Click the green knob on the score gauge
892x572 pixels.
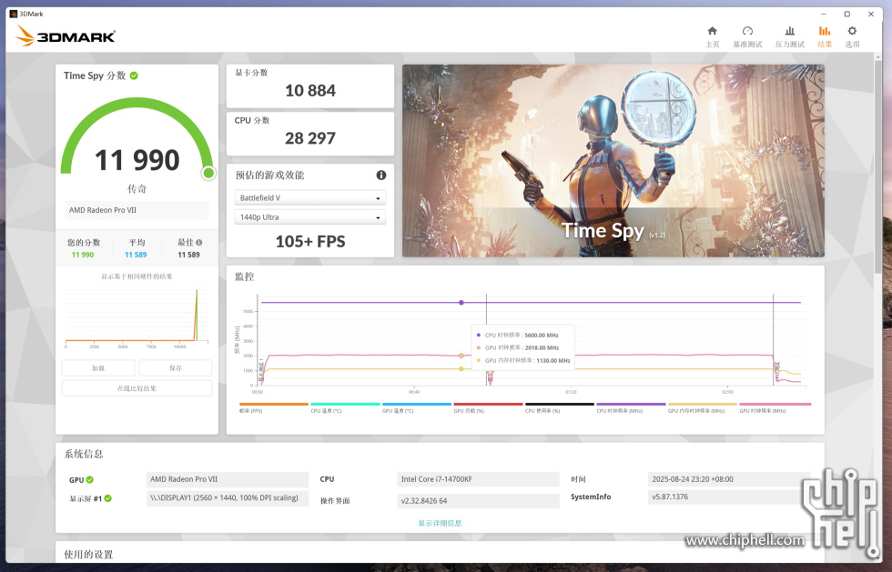point(208,173)
